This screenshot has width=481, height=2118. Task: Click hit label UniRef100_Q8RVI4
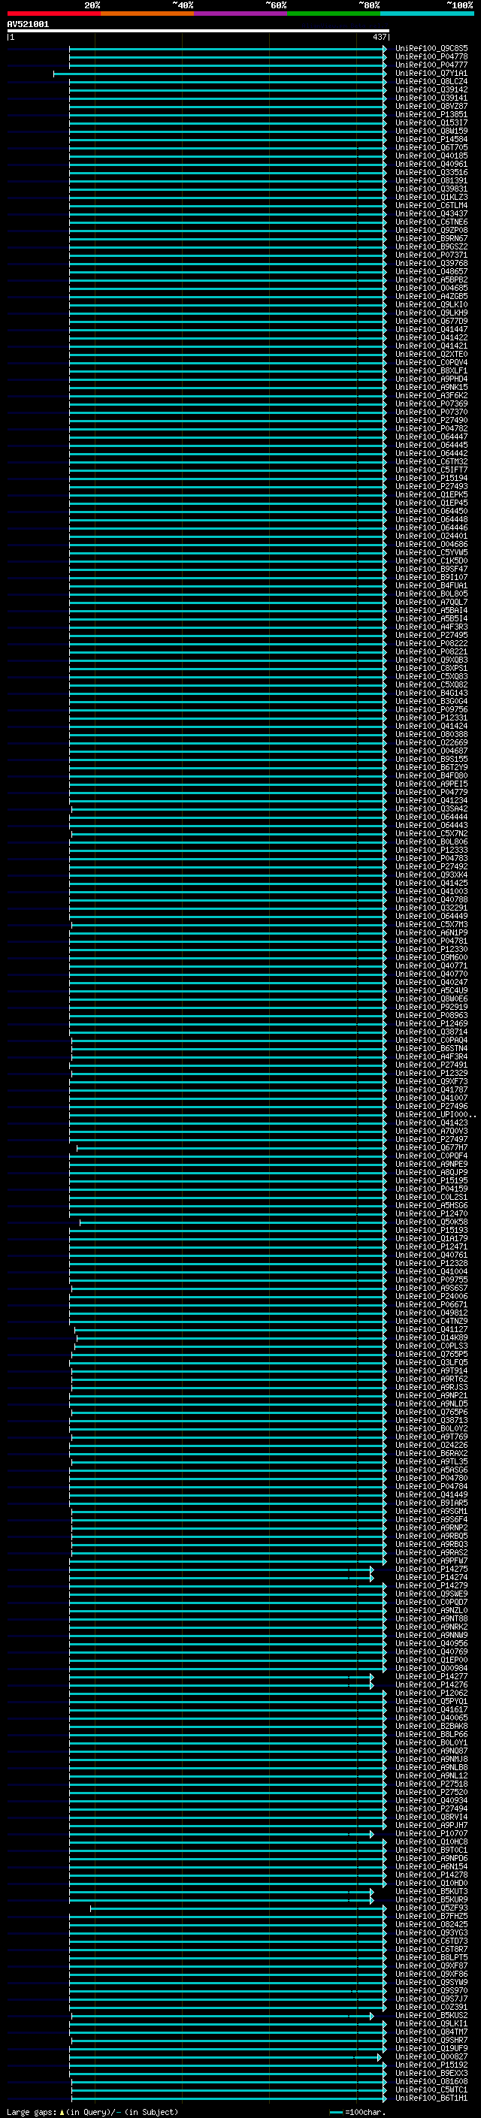(x=431, y=1816)
